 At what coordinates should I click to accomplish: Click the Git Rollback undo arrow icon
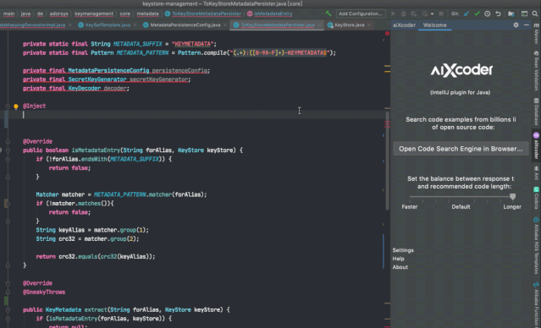pos(498,14)
